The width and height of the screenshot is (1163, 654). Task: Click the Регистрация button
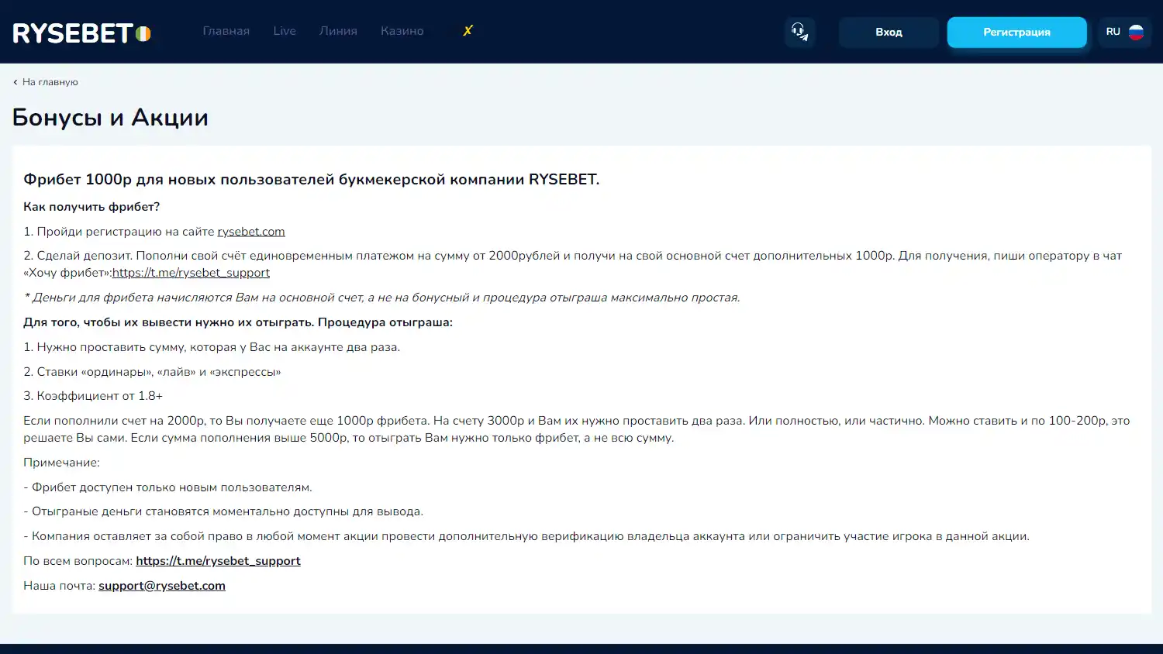pos(1016,32)
